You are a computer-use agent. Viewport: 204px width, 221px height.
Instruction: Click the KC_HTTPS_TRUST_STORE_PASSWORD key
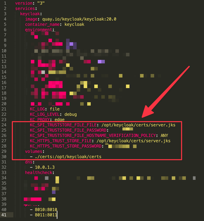66,146
